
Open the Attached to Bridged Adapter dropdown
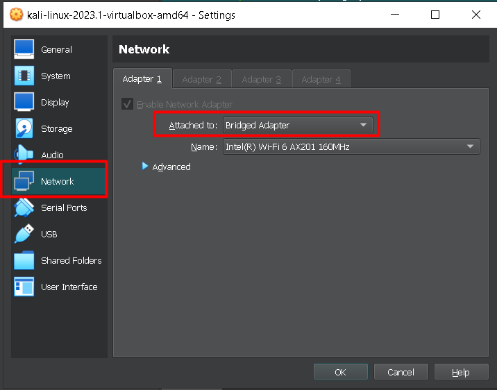298,125
